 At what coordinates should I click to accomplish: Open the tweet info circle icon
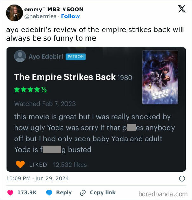[182, 178]
